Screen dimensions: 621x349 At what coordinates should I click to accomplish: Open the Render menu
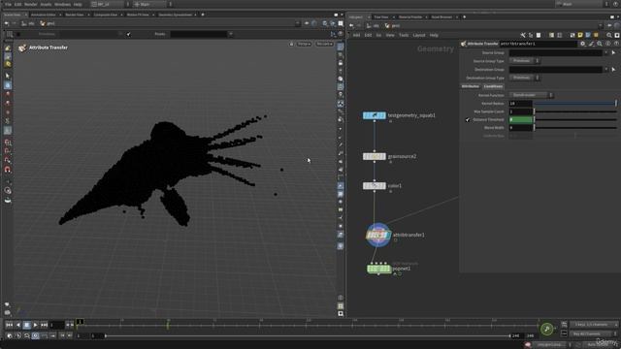point(30,4)
